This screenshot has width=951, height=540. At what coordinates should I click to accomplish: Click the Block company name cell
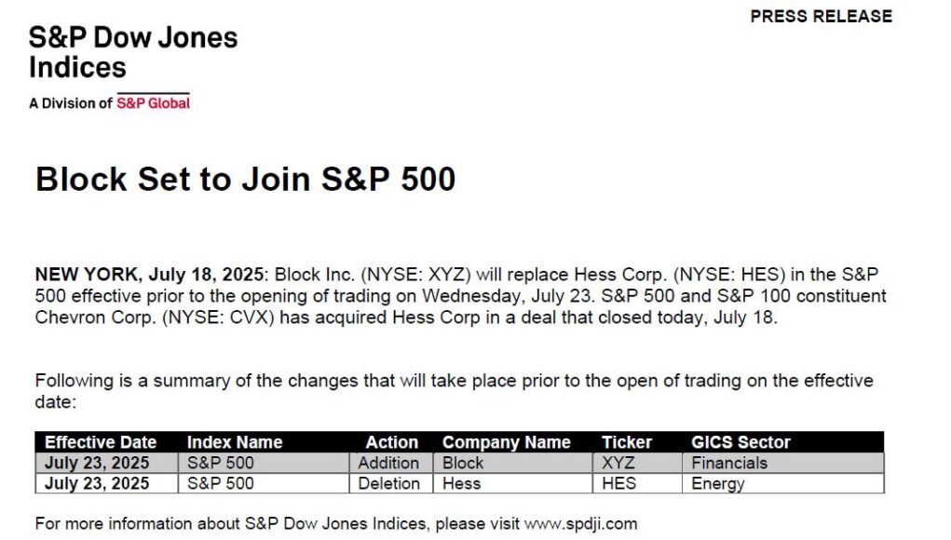[512, 463]
